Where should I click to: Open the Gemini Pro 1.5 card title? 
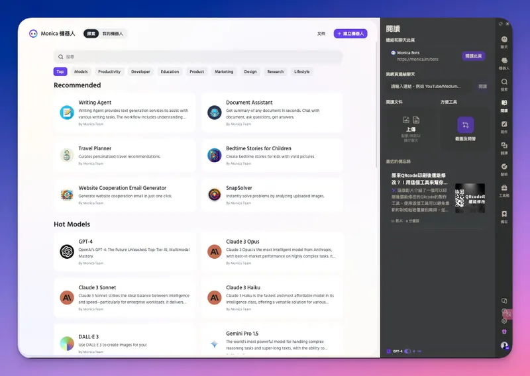(x=242, y=334)
